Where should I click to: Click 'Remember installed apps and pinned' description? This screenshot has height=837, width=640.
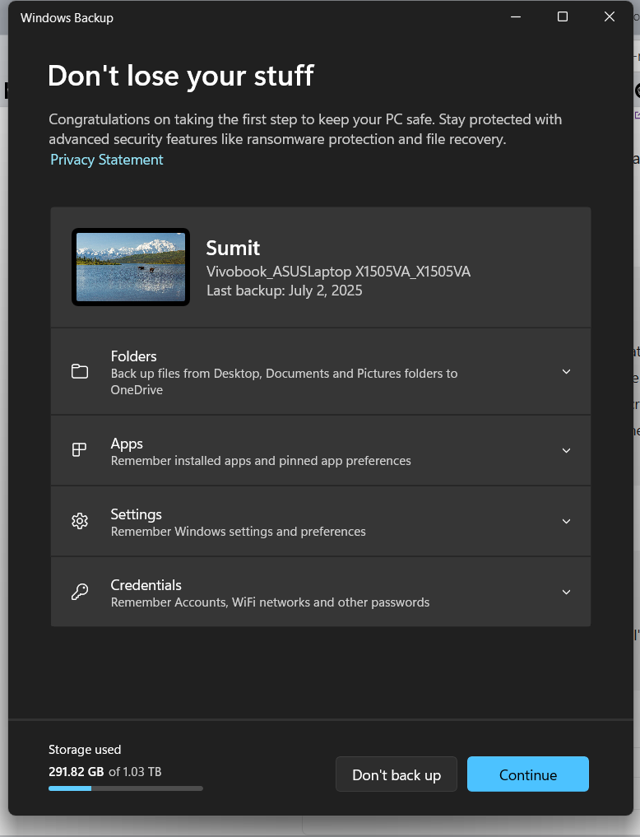(x=261, y=461)
